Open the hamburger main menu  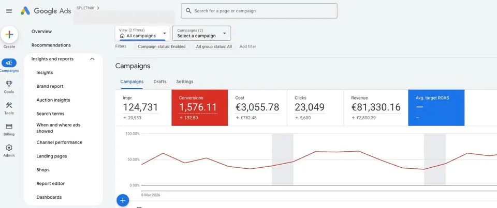[9, 11]
